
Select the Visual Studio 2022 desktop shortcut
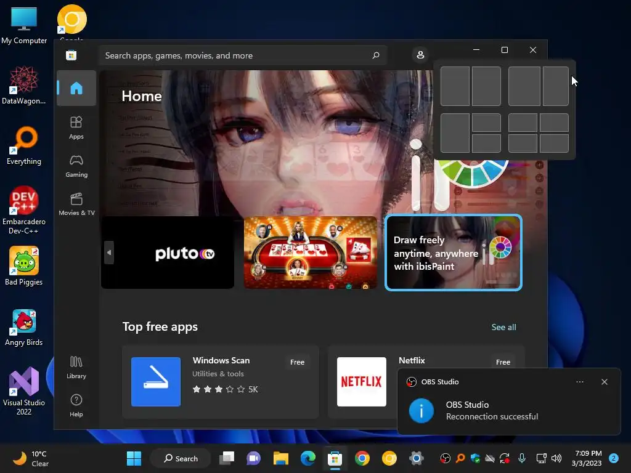(24, 391)
